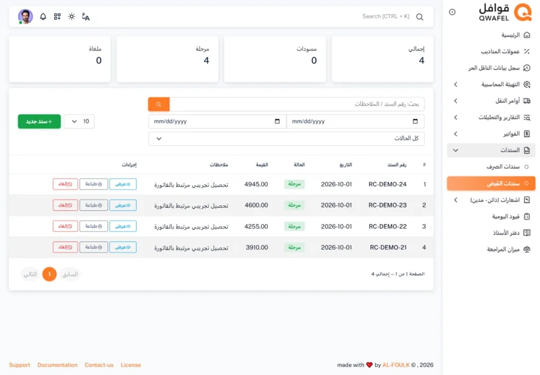This screenshot has width=540, height=375.
Task: Click the search magnifier icon in top bar
Action: click(x=420, y=17)
